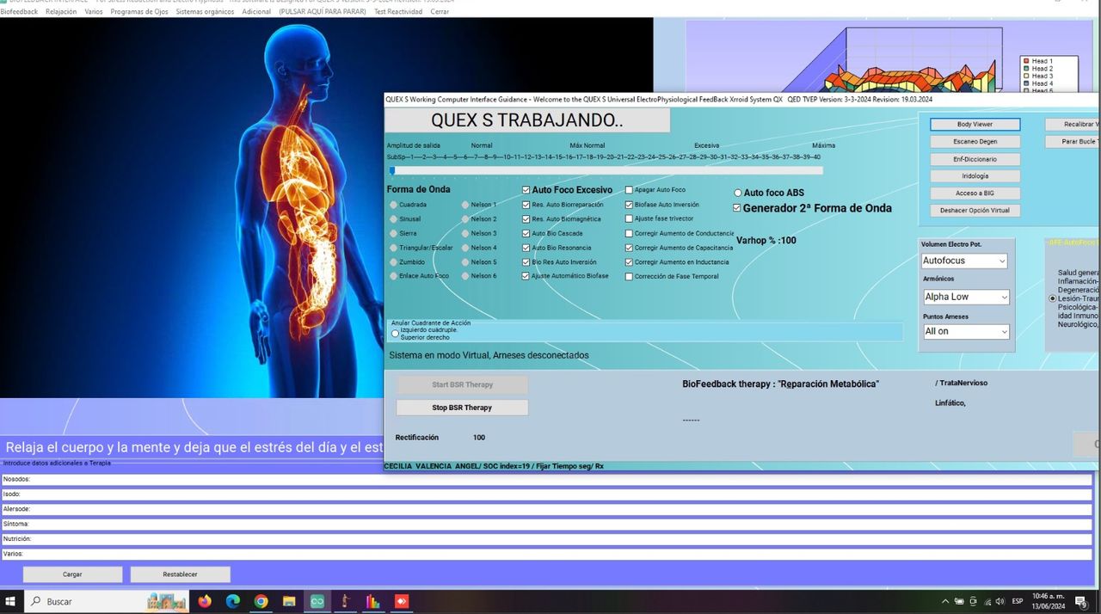Click the volume speaker tray icon
This screenshot has height=614, width=1101.
pos(1000,601)
